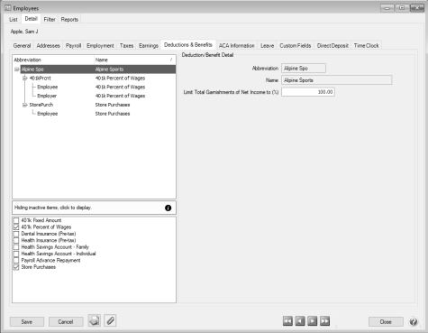Click the print icon beside Cancel

[x=95, y=320]
